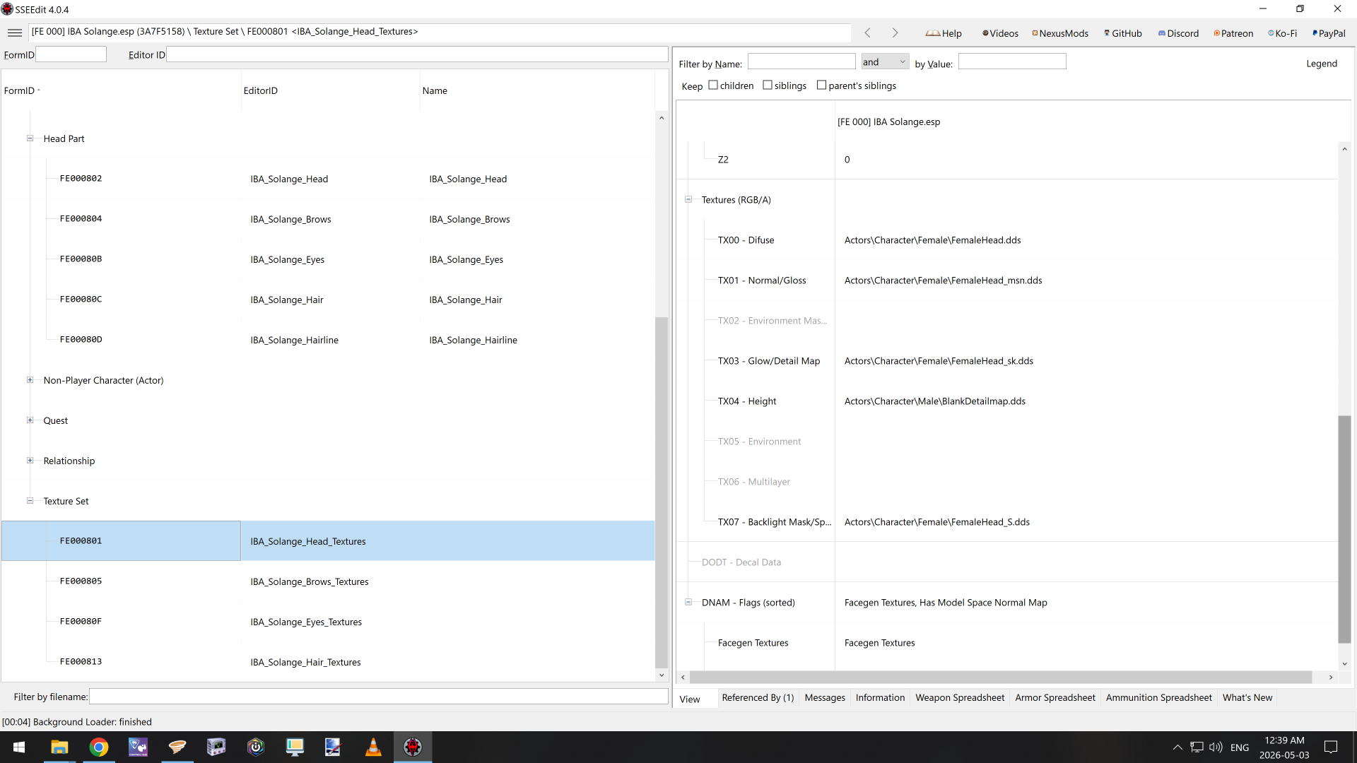
Task: Click the record view horizontal scrollbar
Action: pyautogui.click(x=1001, y=677)
